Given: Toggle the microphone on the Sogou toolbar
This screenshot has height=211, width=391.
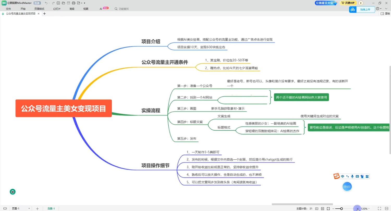Looking at the screenshot, I should pyautogui.click(x=352, y=176).
